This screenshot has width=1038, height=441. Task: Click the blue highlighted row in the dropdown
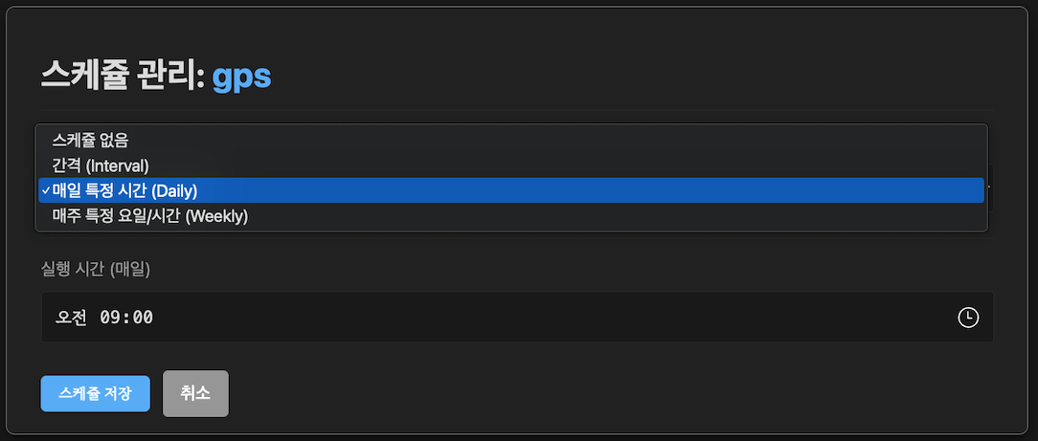511,190
